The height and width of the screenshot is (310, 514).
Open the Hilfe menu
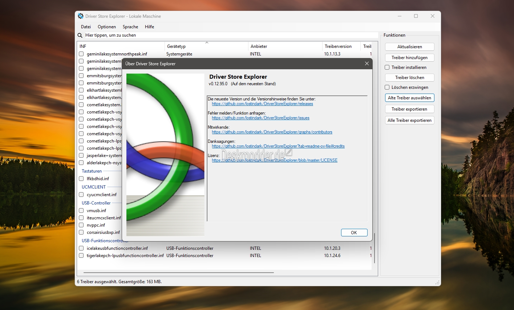[149, 27]
